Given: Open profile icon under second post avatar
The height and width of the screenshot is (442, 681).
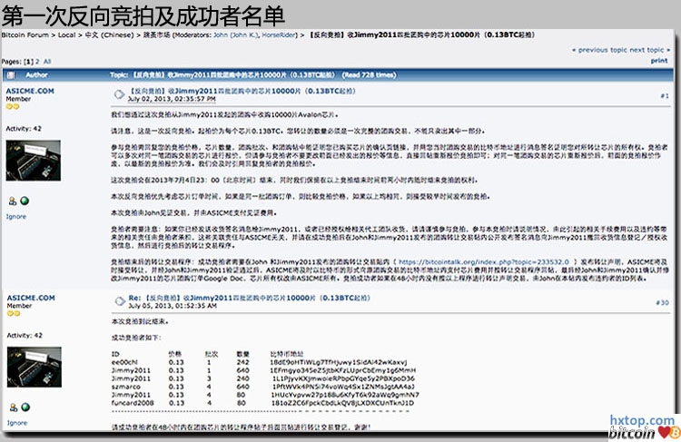Looking at the screenshot, I should coord(12,408).
